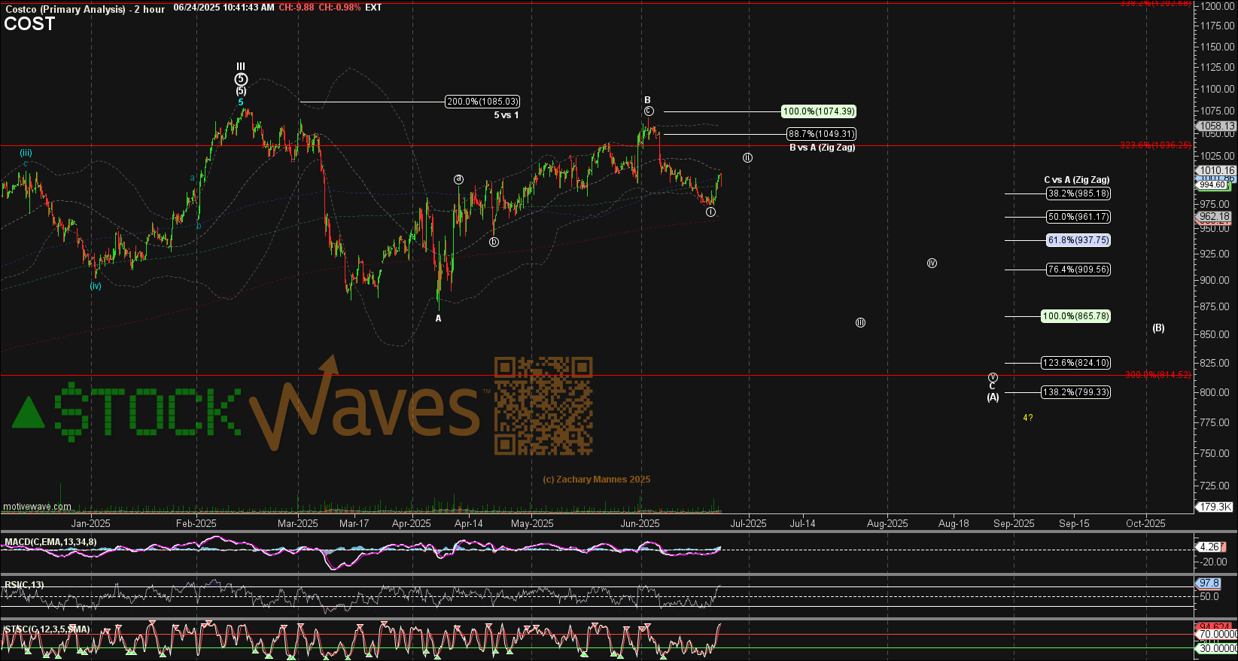Click the timestamp 06/24/2025 10:41:43 AM
The image size is (1238, 661).
click(x=224, y=8)
